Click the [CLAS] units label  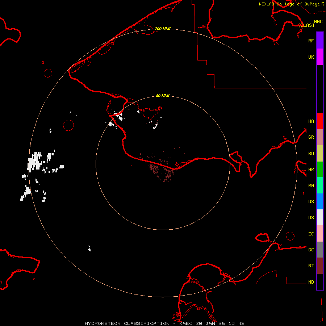click(306, 25)
